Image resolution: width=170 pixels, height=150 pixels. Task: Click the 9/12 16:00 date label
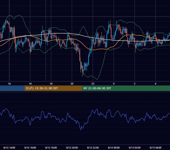[30, 147]
